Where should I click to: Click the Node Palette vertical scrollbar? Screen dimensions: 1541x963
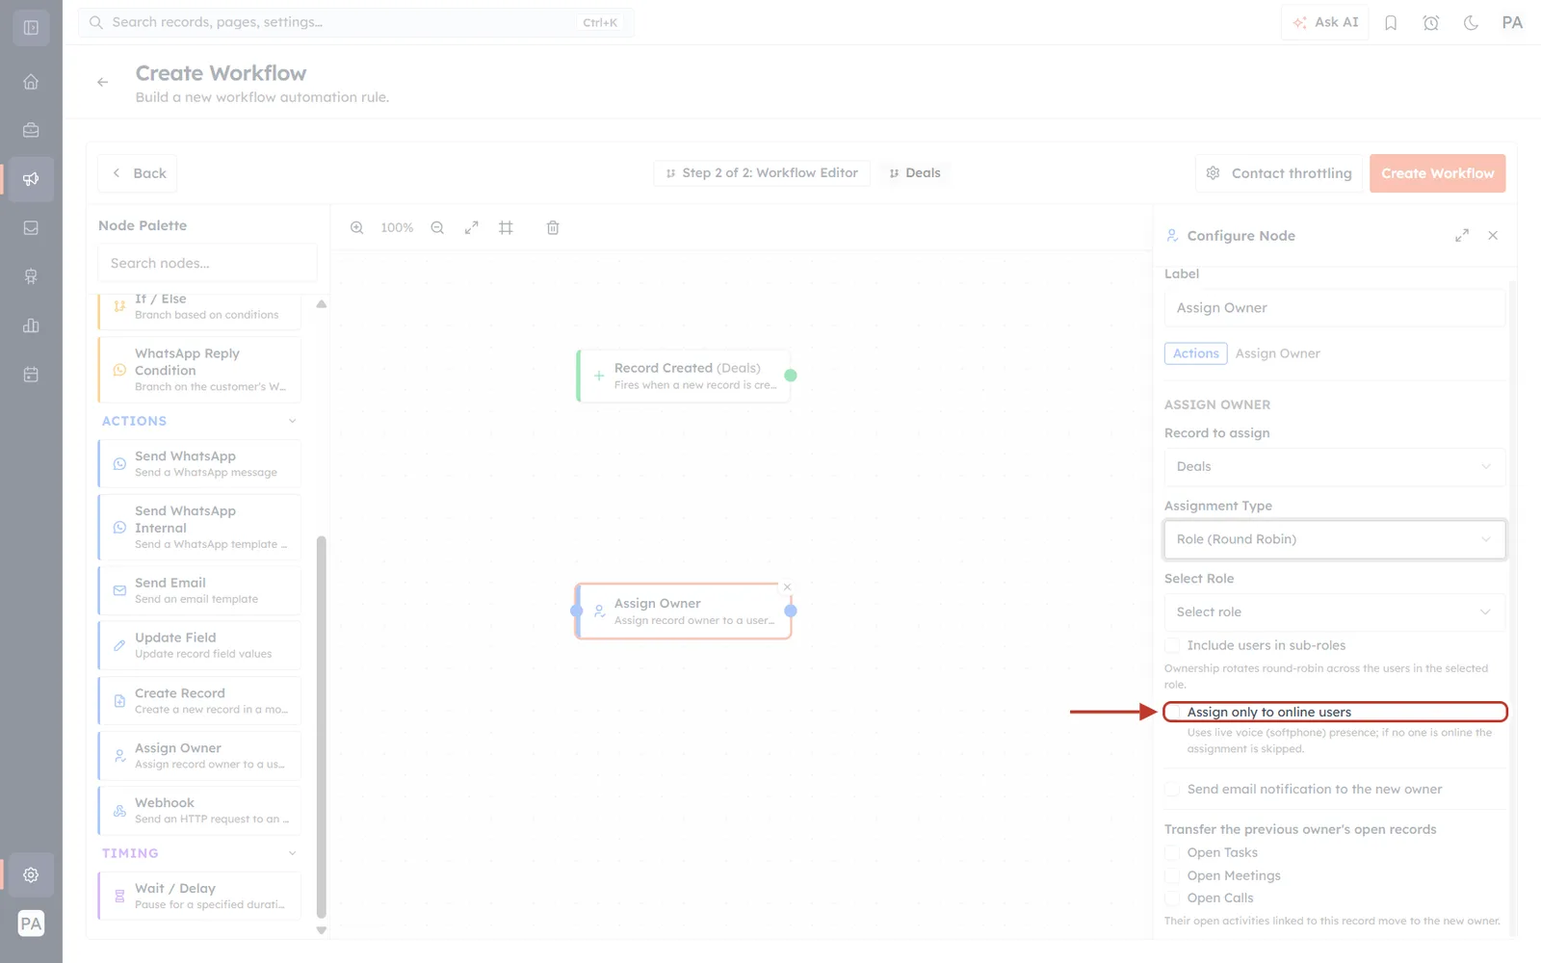point(322,727)
